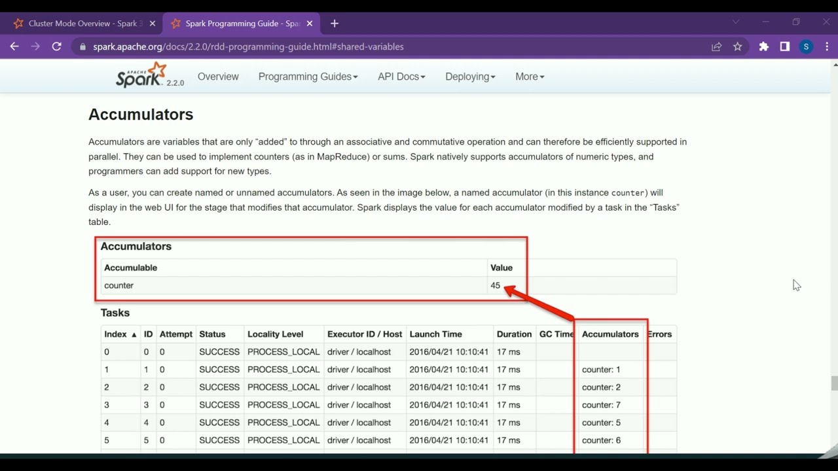This screenshot has height=471, width=838.
Task: Open Chrome three-dot menu
Action: coord(828,46)
